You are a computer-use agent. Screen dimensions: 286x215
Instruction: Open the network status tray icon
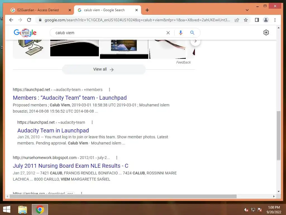253,210
